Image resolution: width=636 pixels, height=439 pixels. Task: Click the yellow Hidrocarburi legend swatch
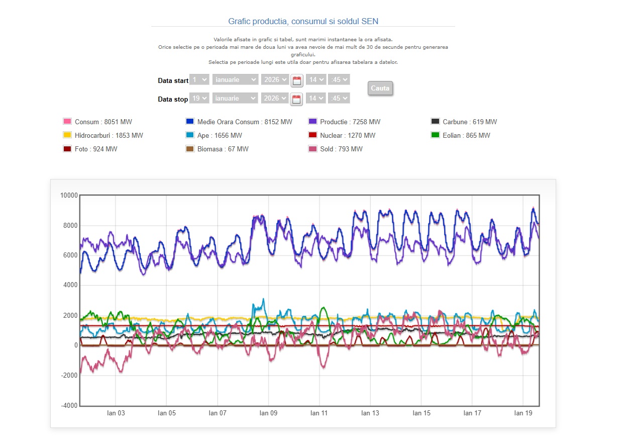point(67,135)
